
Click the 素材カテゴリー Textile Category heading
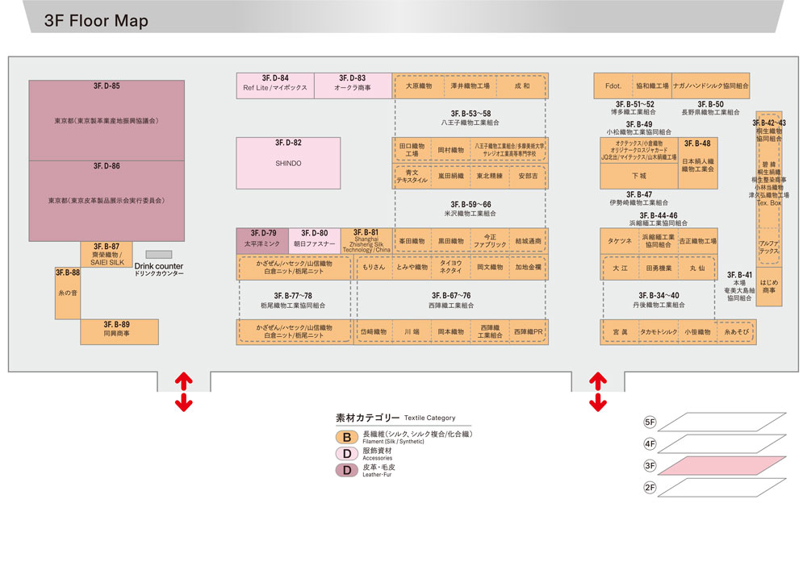395,418
